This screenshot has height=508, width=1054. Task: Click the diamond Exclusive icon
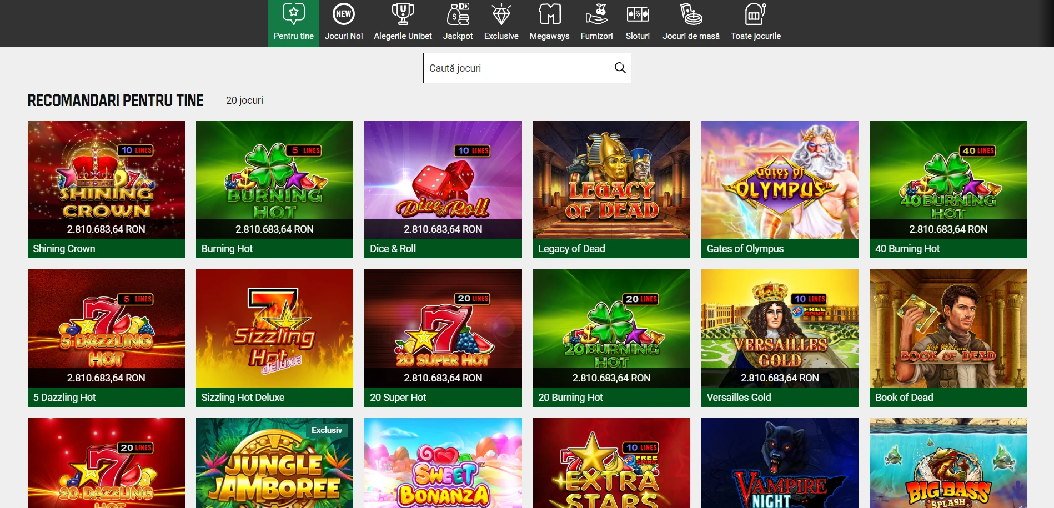click(501, 14)
